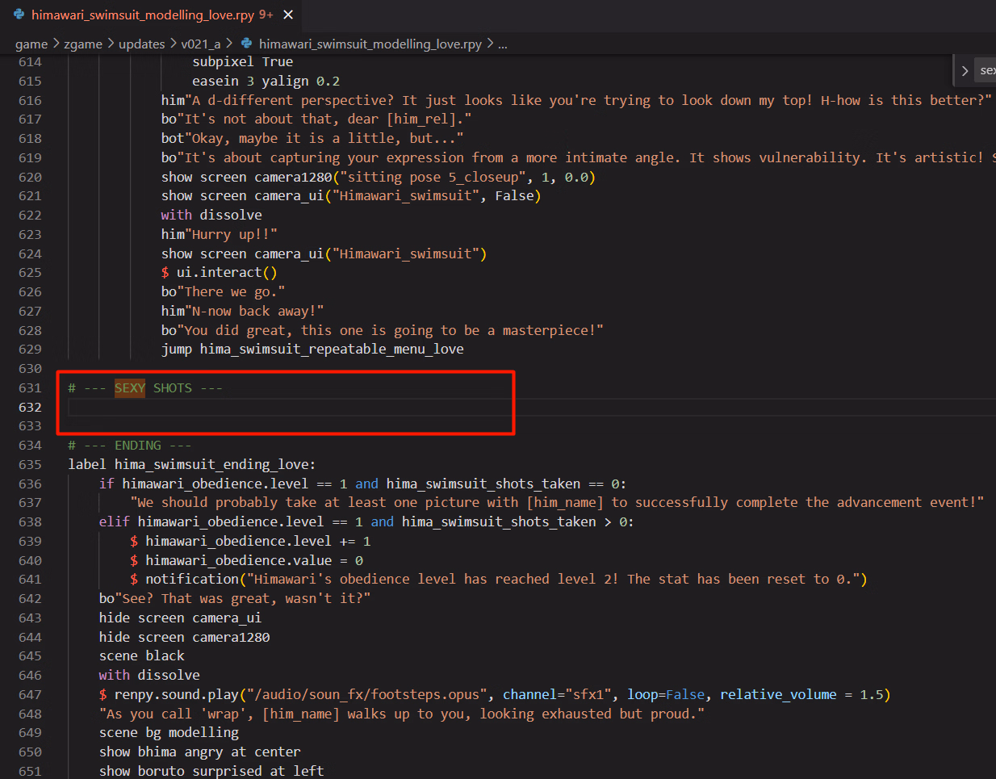
Task: Click the find search input field
Action: coord(986,71)
